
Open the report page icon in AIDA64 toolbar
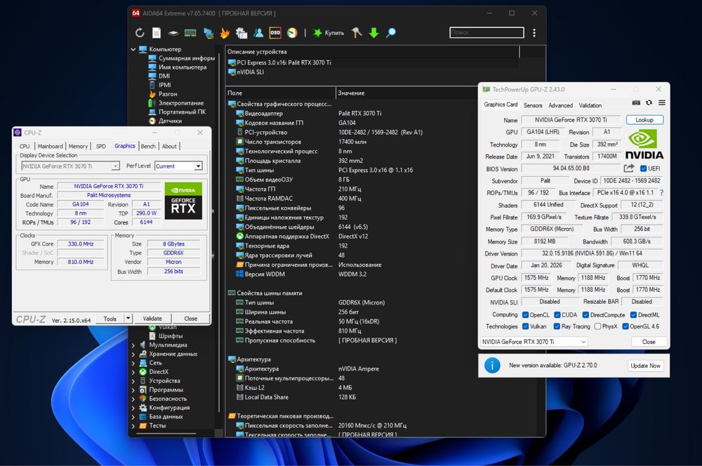coord(157,33)
